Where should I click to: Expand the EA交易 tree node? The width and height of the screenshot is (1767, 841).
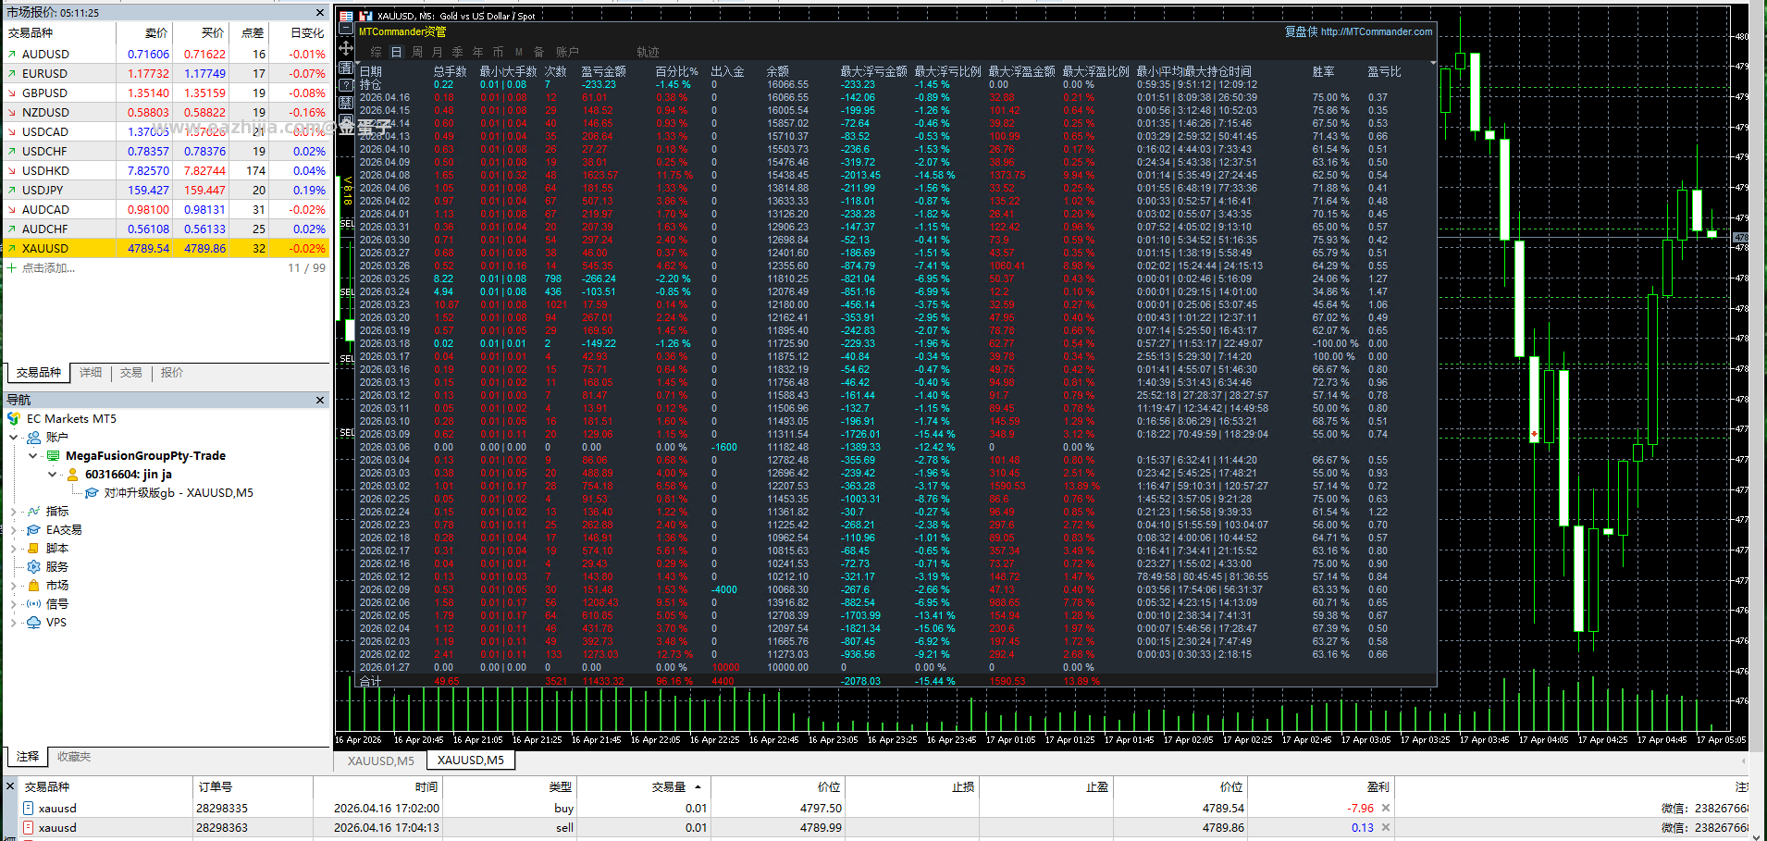[13, 530]
